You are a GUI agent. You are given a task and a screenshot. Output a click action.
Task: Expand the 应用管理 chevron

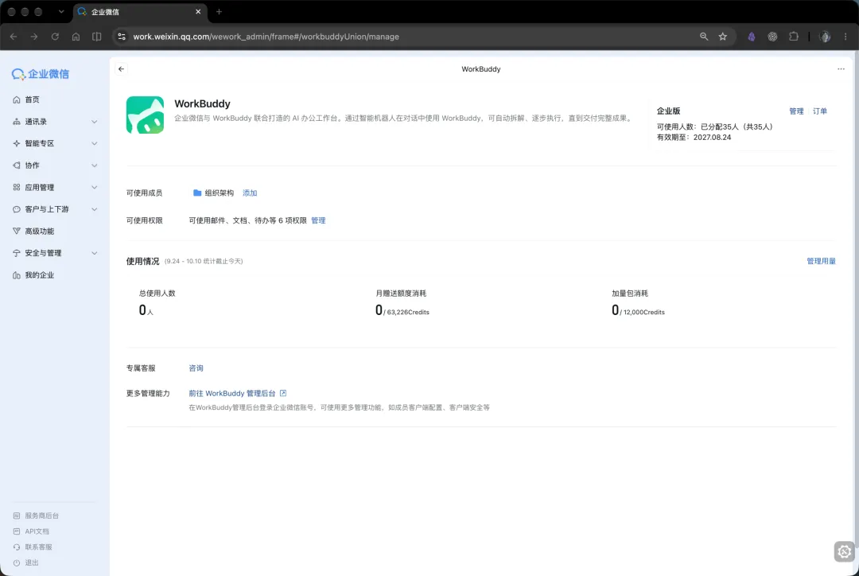point(94,188)
